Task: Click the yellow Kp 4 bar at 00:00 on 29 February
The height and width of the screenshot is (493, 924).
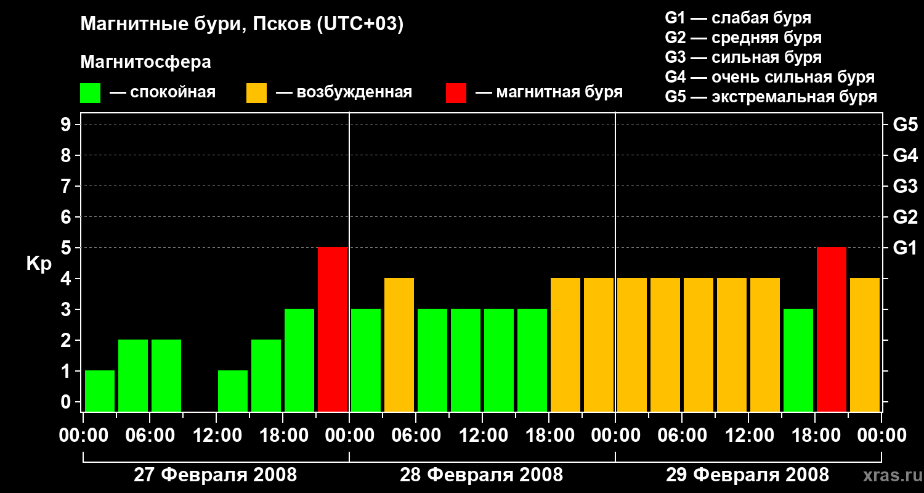Action: 632,344
